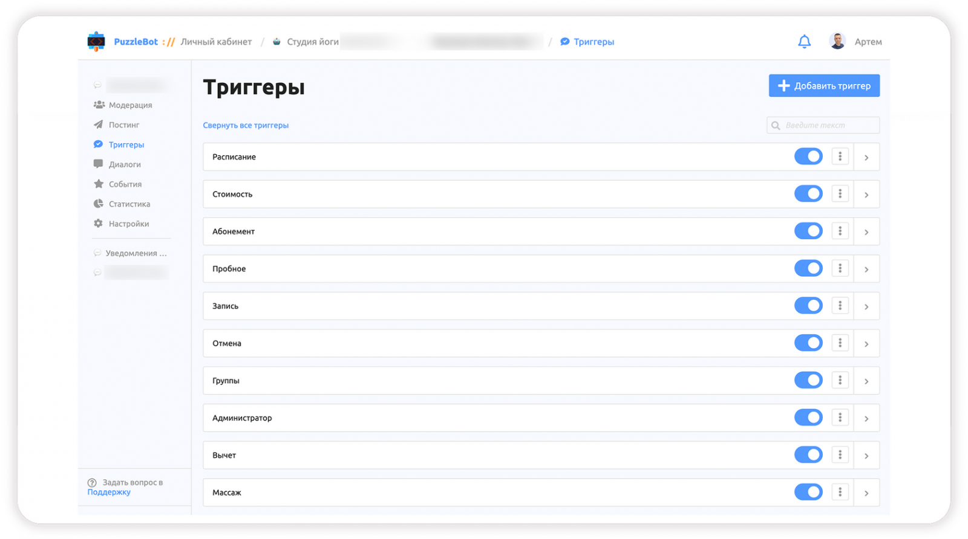Open three-dot menu for Расписание trigger

tap(840, 157)
